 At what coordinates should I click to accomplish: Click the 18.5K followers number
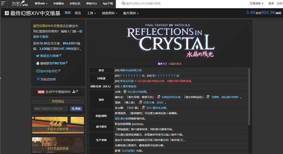pos(43,43)
